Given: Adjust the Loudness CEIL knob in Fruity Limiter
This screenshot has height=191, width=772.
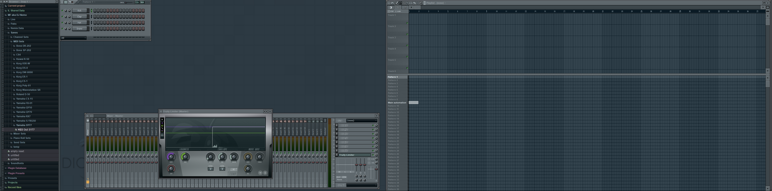Looking at the screenshot, I should click(185, 157).
